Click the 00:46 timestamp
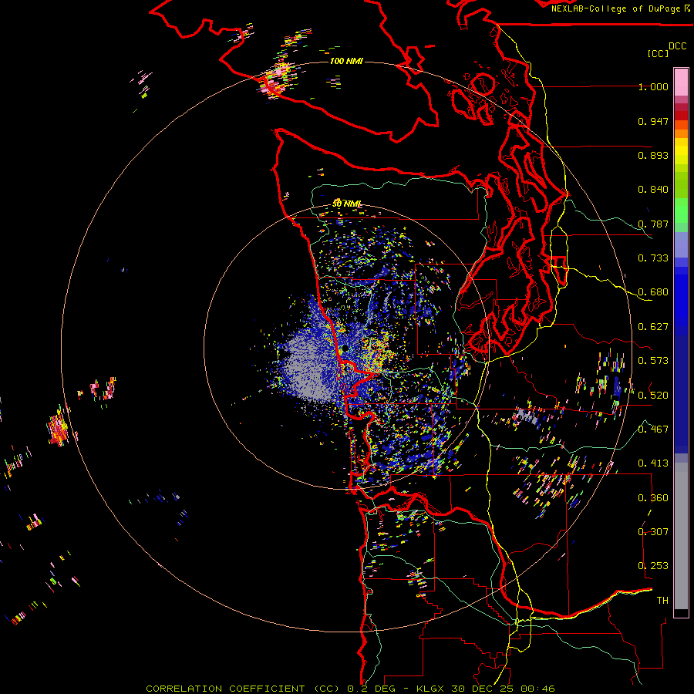 (537, 689)
